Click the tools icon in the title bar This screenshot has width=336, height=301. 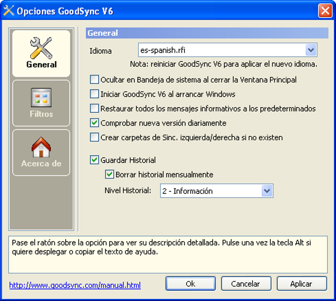point(8,11)
